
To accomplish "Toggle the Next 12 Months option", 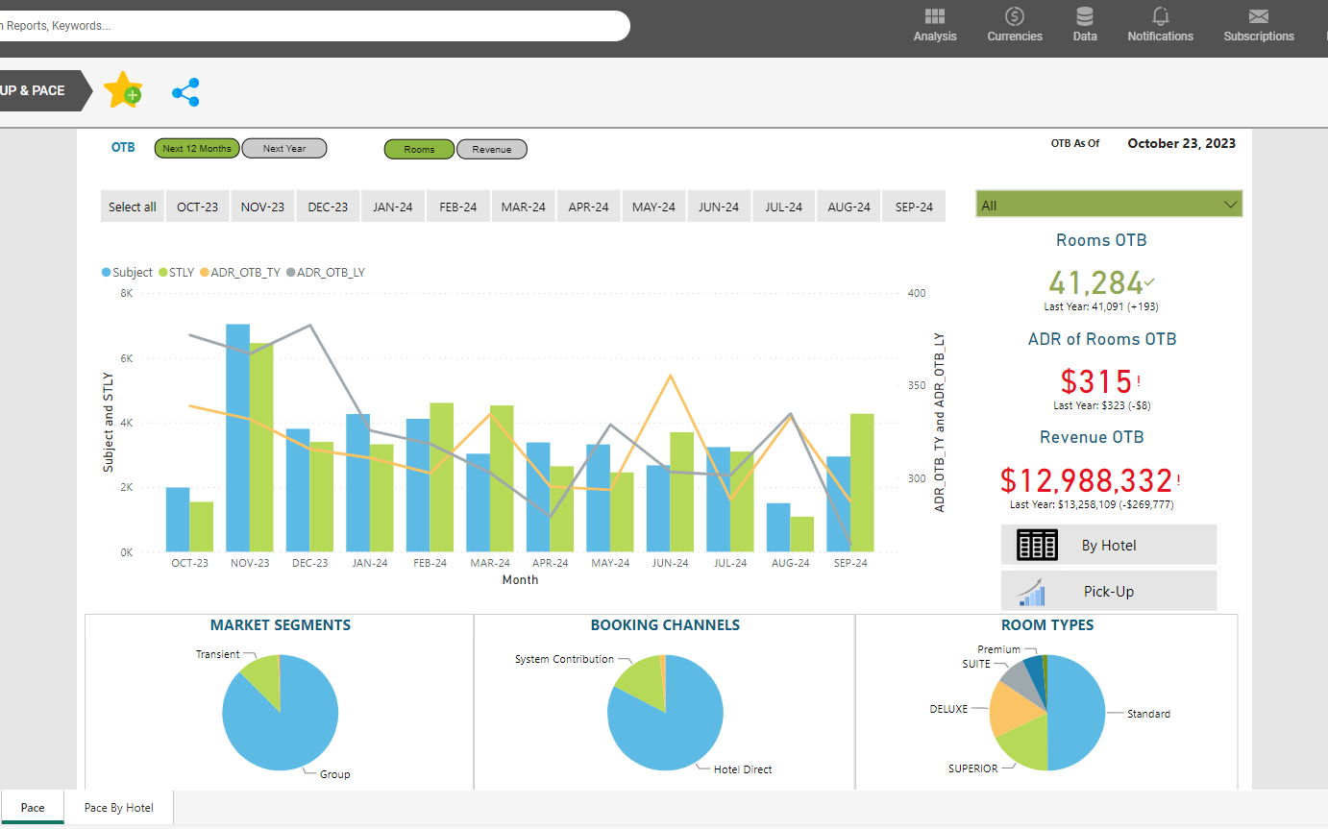I will [x=197, y=149].
